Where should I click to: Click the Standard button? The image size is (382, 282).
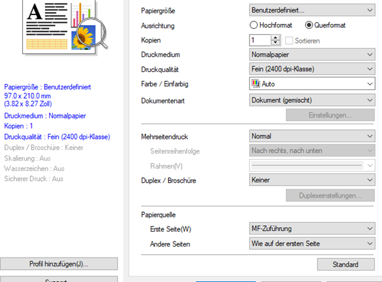[345, 264]
